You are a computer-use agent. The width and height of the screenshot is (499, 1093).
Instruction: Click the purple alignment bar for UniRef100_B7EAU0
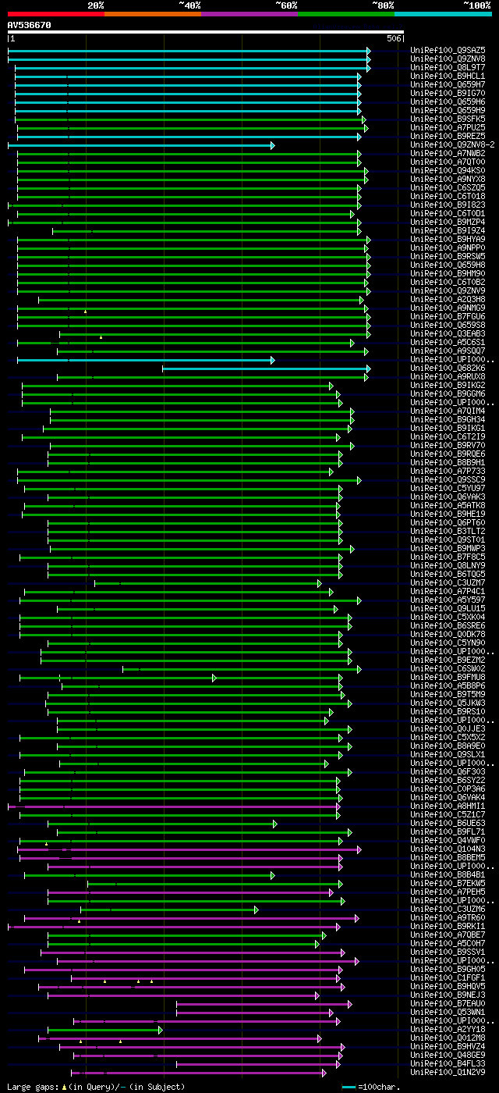(x=264, y=1003)
